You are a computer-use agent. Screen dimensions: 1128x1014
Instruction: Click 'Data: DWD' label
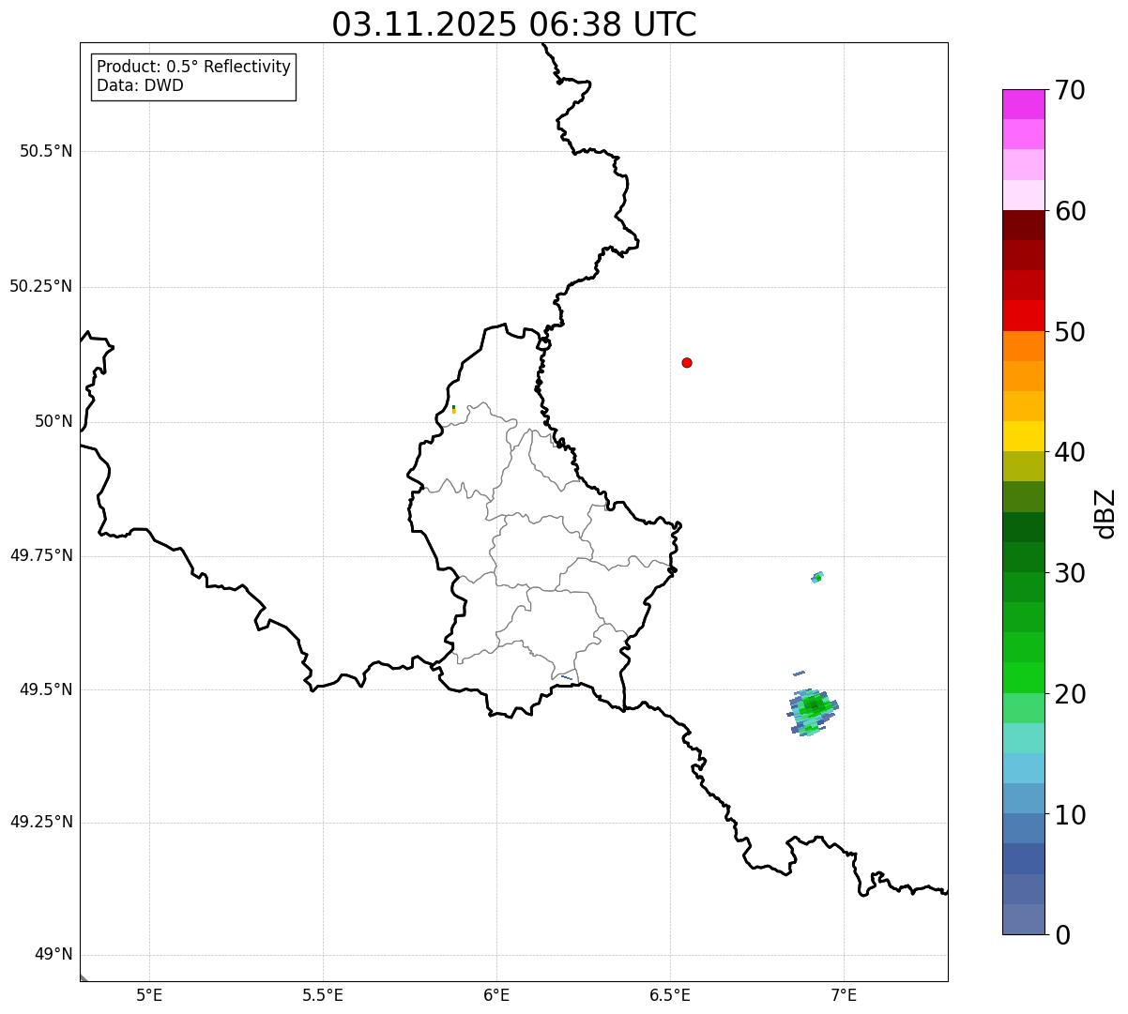(141, 85)
